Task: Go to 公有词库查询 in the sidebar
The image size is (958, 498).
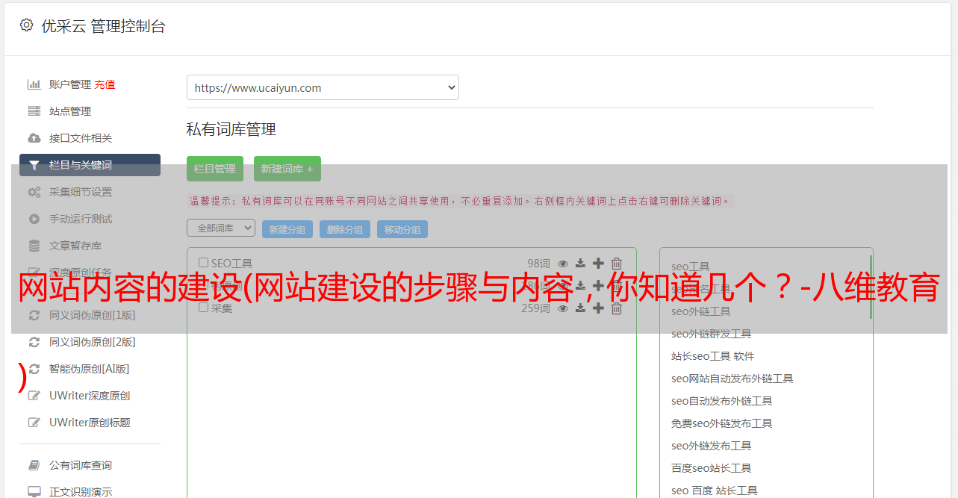Action: pos(81,465)
